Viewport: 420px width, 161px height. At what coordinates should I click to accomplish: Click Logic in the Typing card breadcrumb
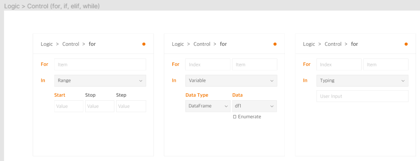[309, 44]
